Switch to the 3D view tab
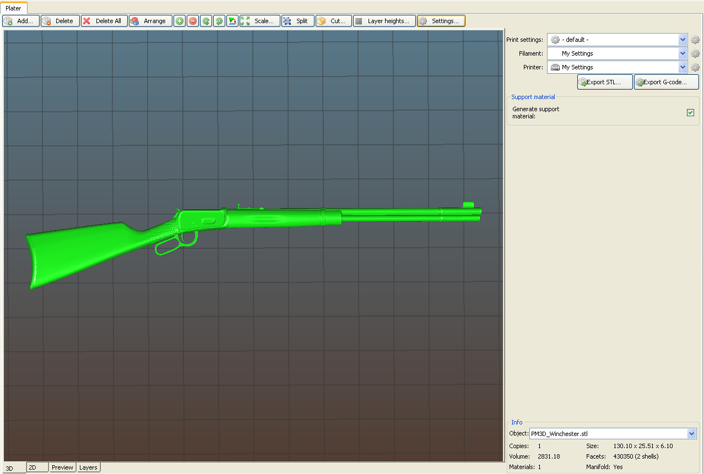 (x=14, y=468)
